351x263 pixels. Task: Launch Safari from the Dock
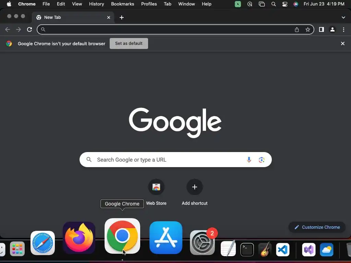(43, 243)
